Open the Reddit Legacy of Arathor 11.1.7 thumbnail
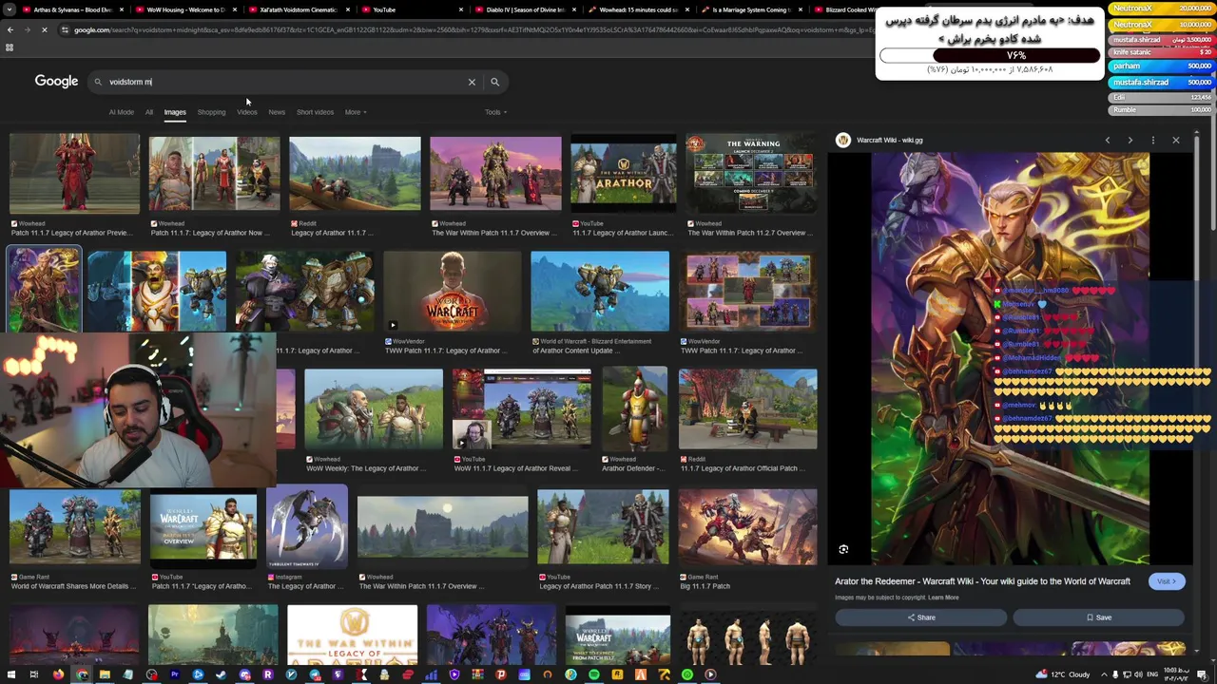This screenshot has width=1217, height=684. tap(355, 174)
